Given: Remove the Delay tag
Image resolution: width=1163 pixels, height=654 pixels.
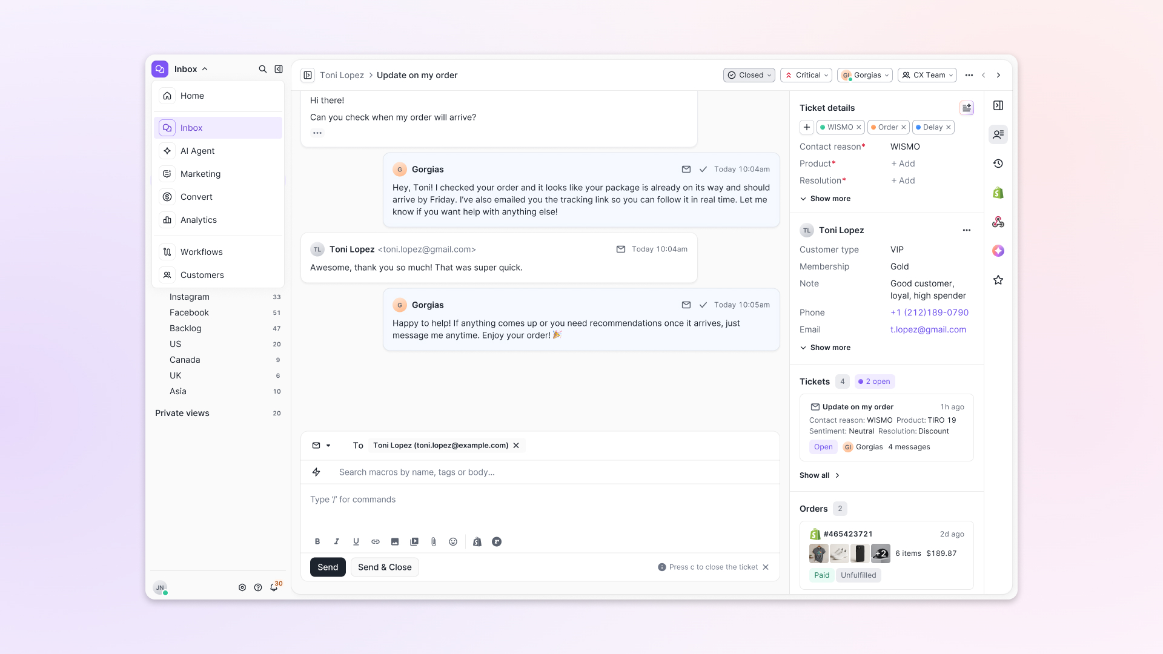Looking at the screenshot, I should tap(949, 127).
